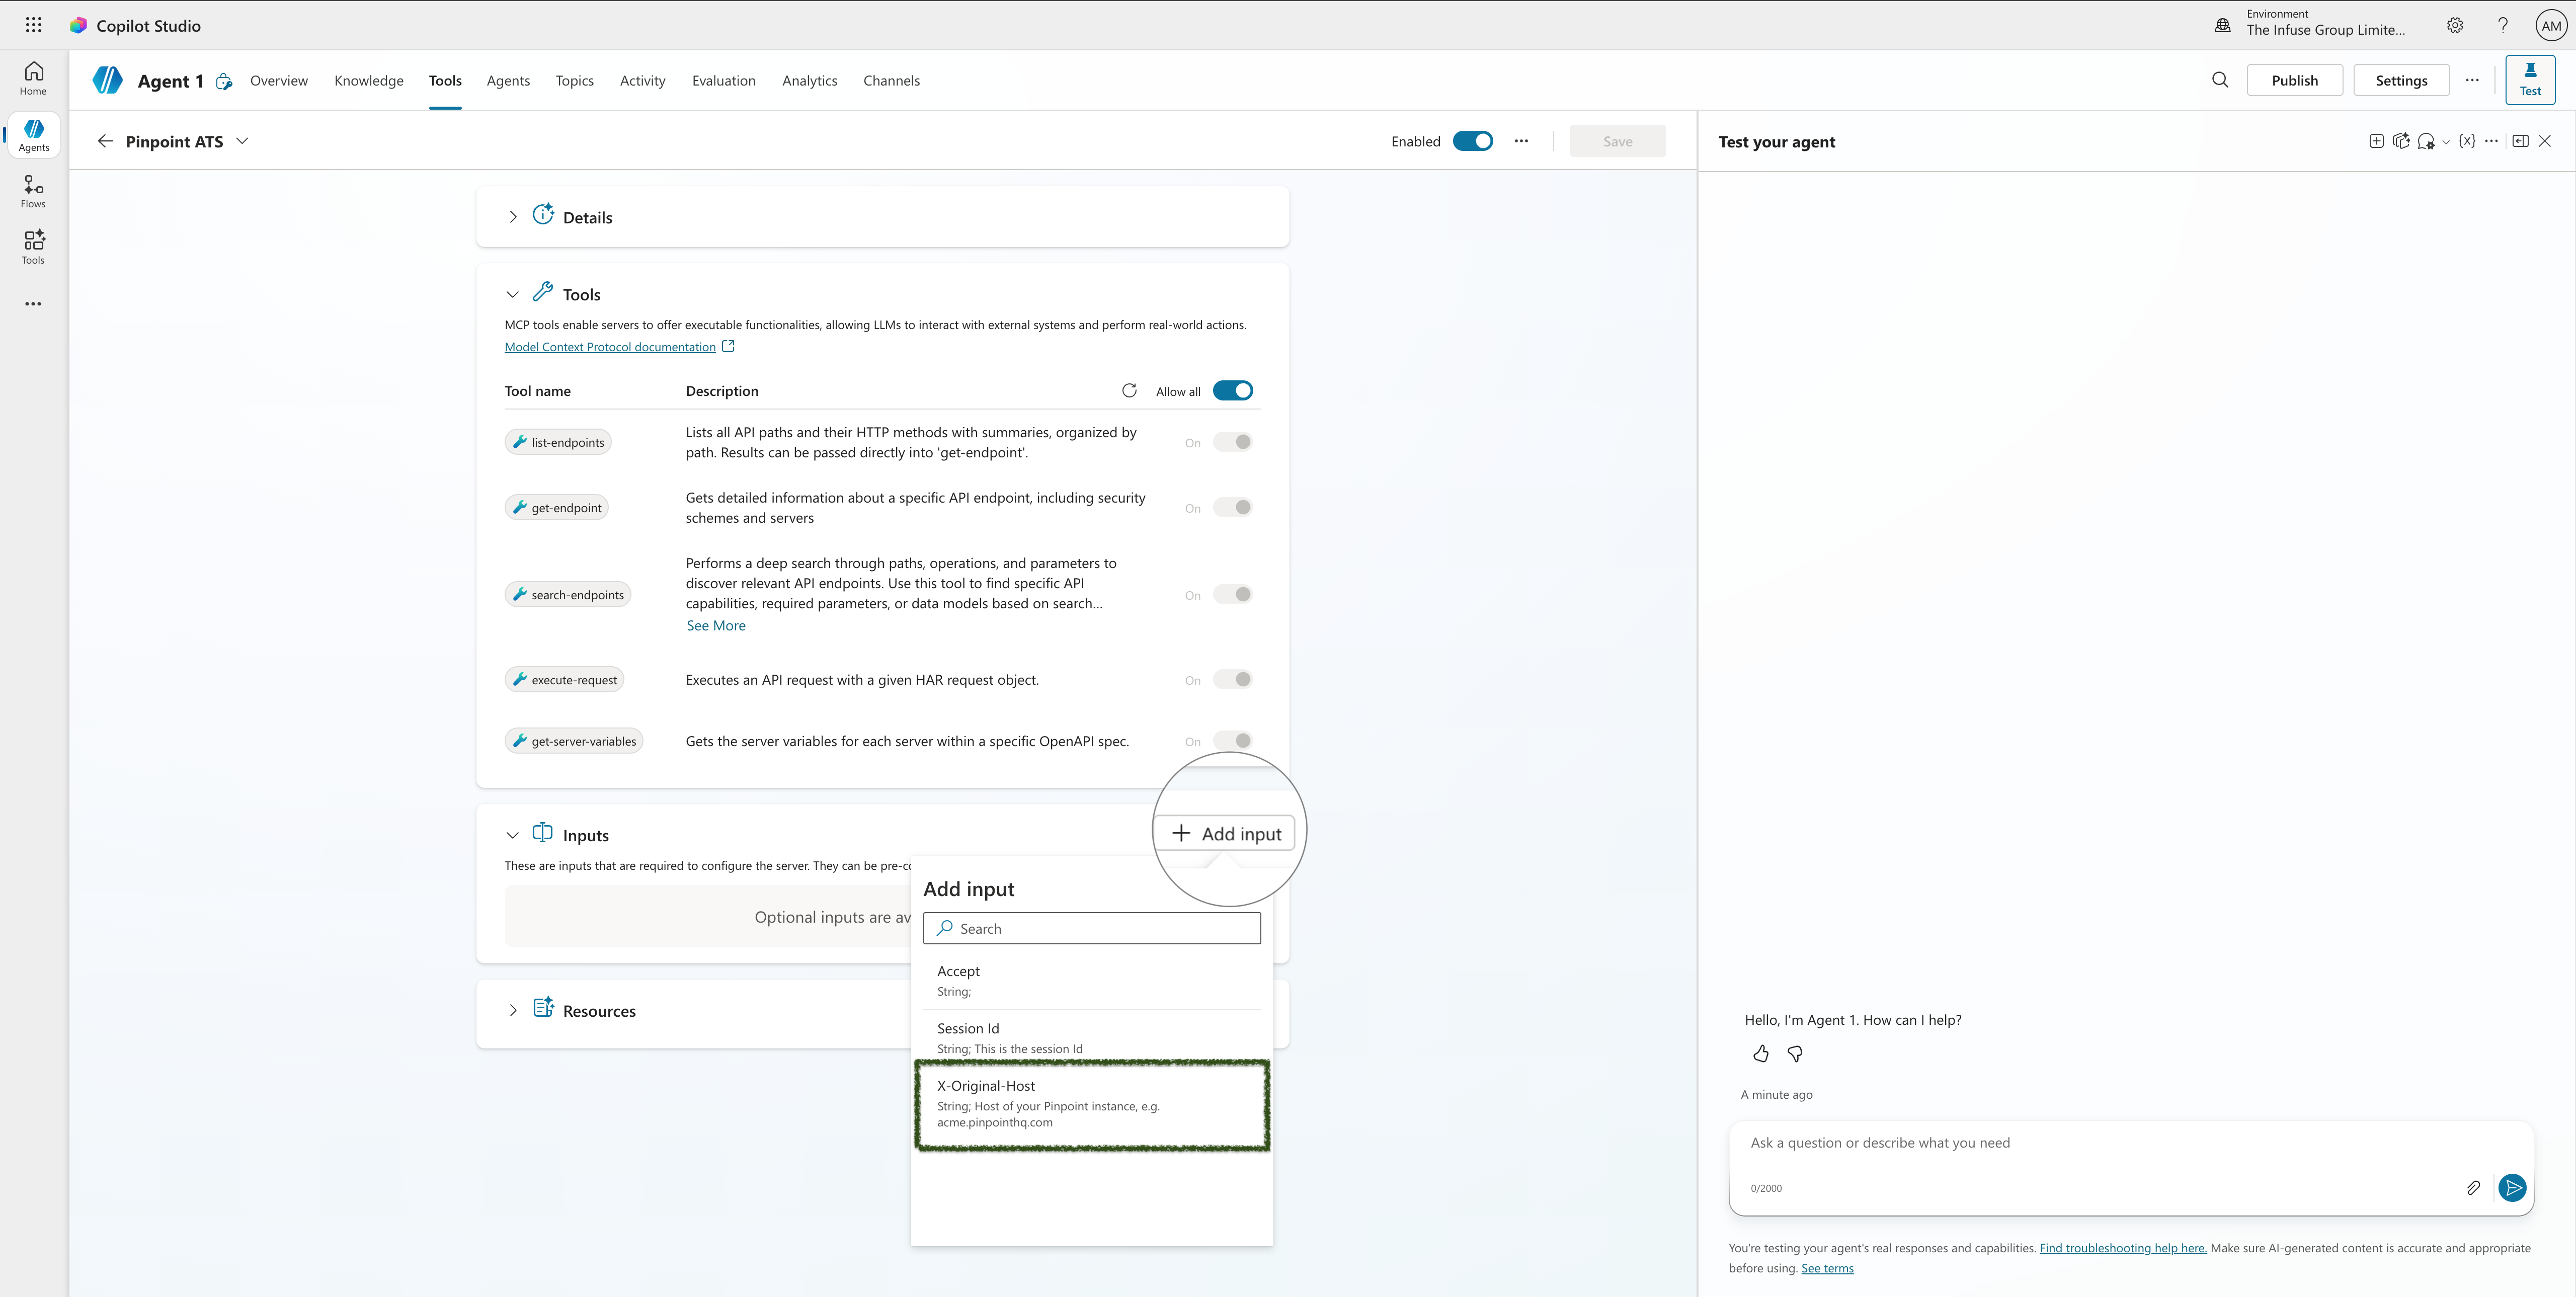Open the environment picker icon

click(x=2222, y=25)
